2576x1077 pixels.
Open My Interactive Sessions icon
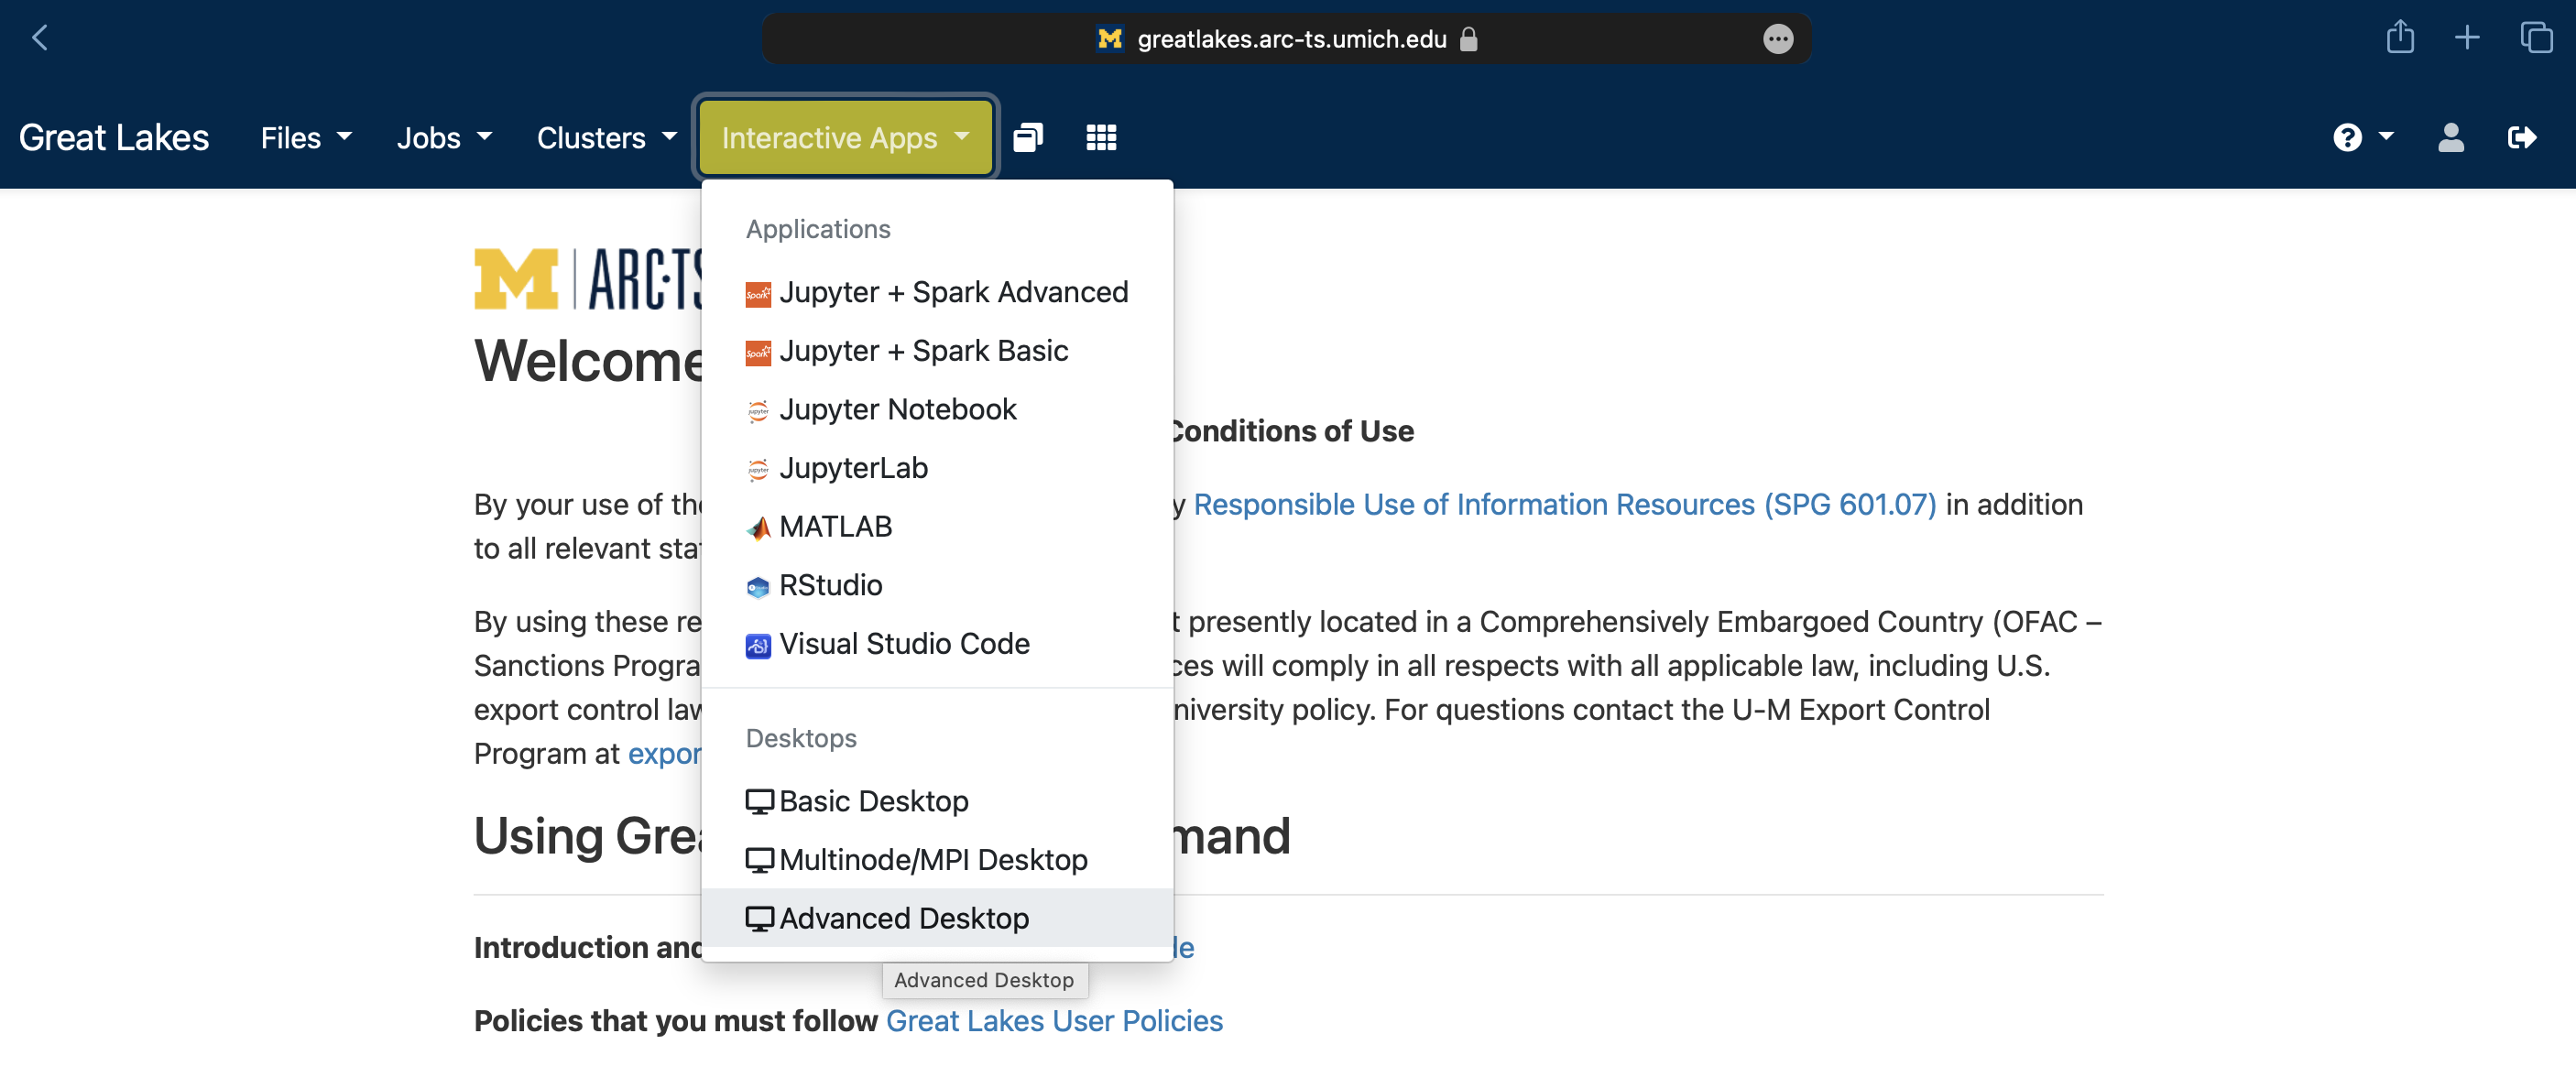tap(1028, 137)
